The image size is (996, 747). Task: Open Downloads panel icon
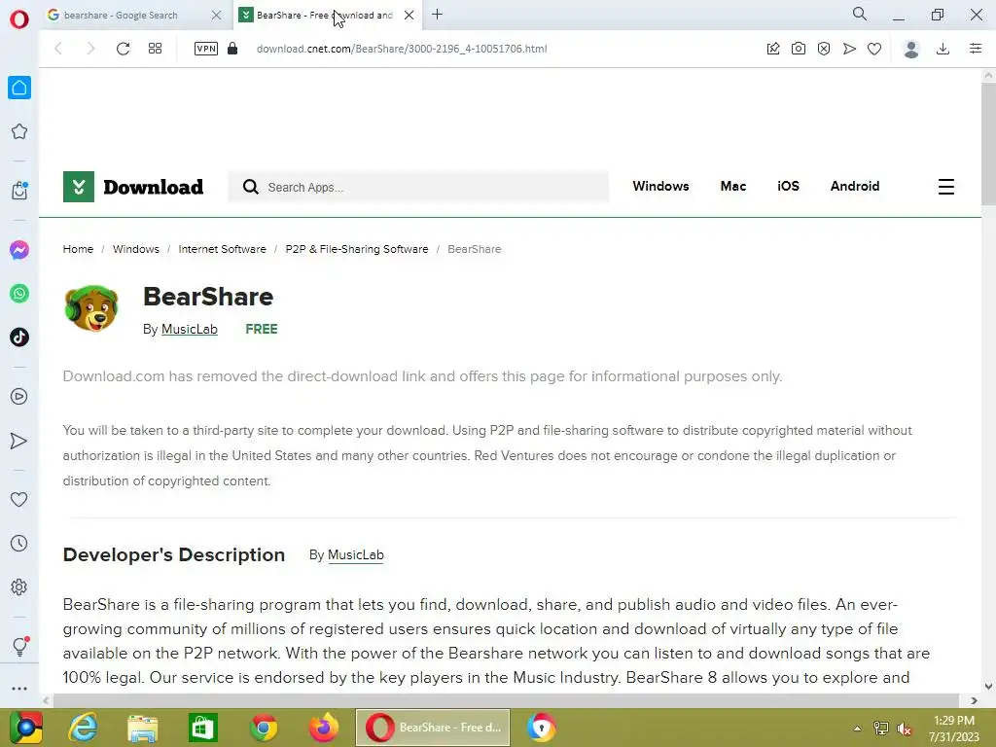(x=943, y=49)
